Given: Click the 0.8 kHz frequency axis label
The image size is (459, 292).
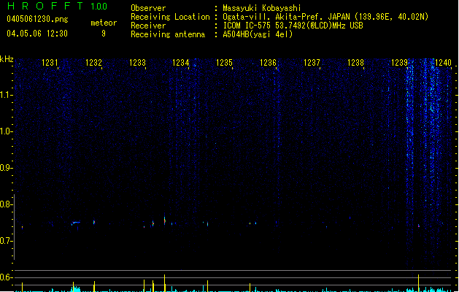Looking at the screenshot, I should coord(7,204).
